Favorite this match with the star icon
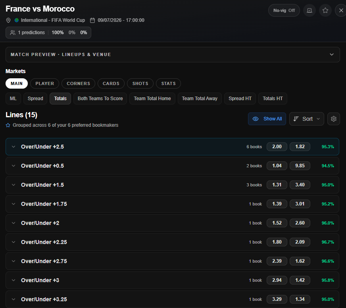 [325, 10]
